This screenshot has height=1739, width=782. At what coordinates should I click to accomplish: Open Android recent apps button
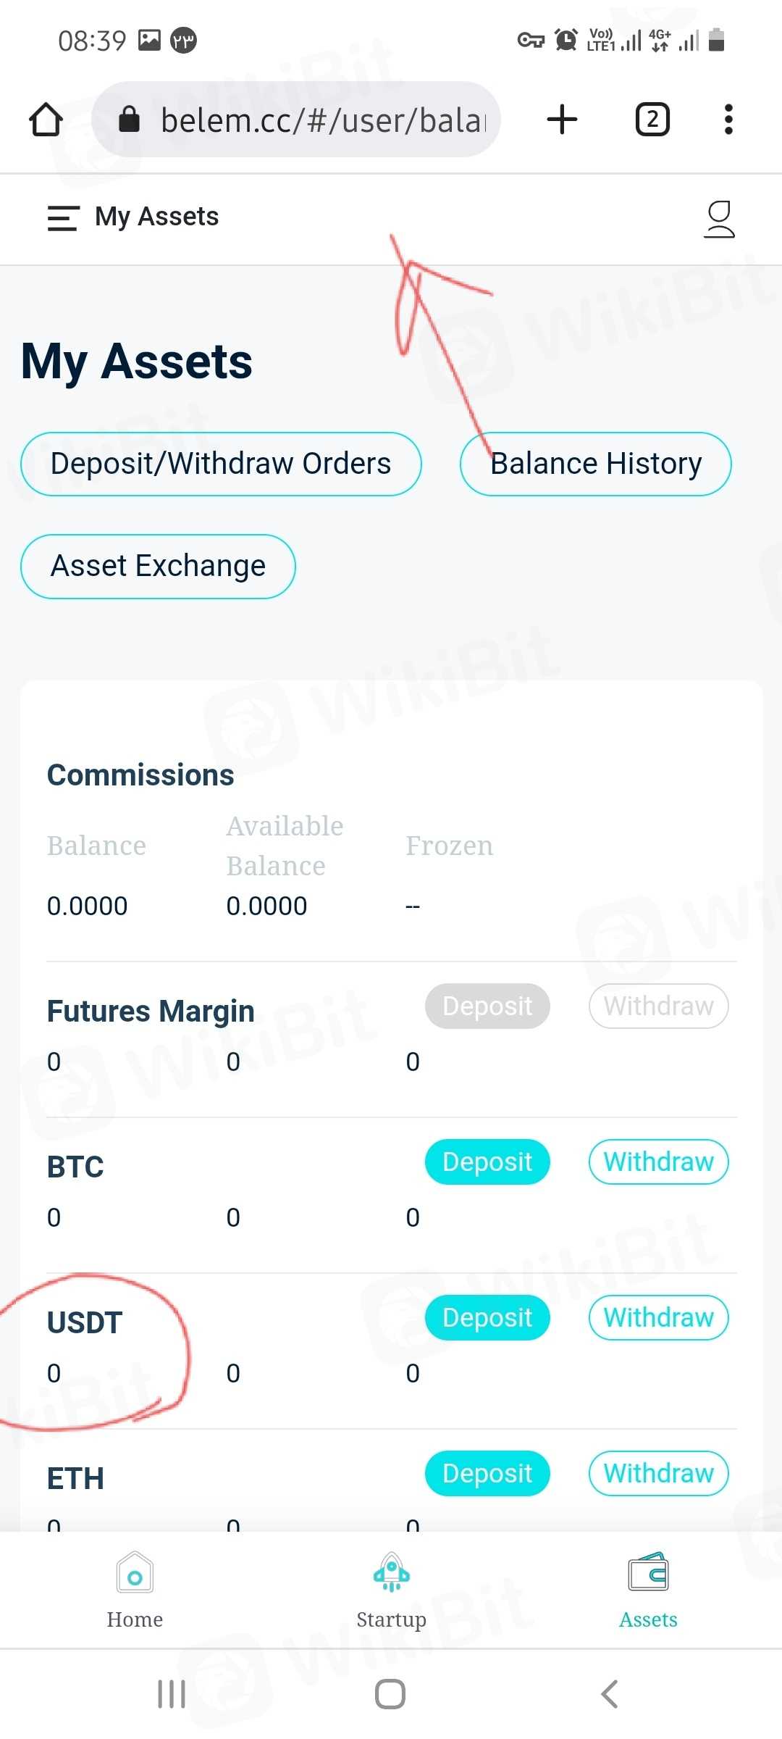point(172,1694)
